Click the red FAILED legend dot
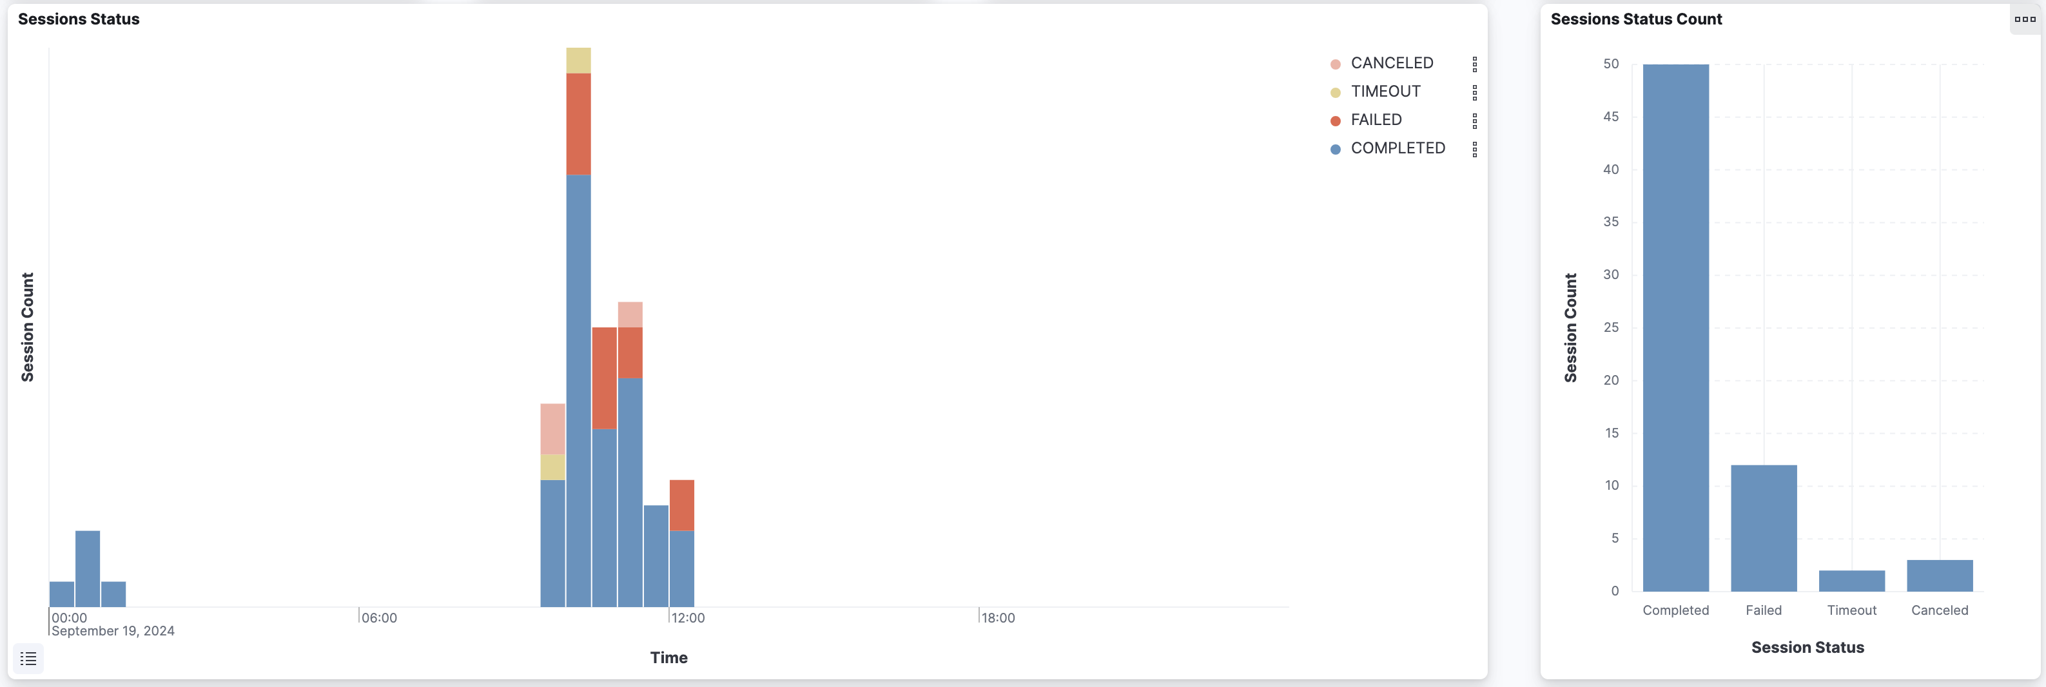 [1335, 119]
